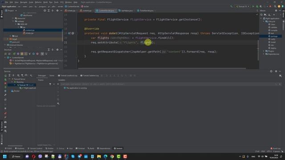The height and width of the screenshot is (160, 285).
Task: Collapse ContentServlet node in Structure tree
Action: point(5,57)
